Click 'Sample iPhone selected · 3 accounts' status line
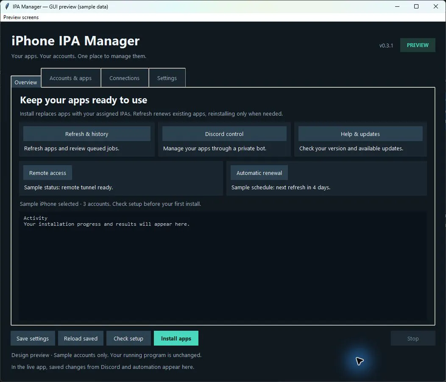446x382 pixels. click(110, 204)
